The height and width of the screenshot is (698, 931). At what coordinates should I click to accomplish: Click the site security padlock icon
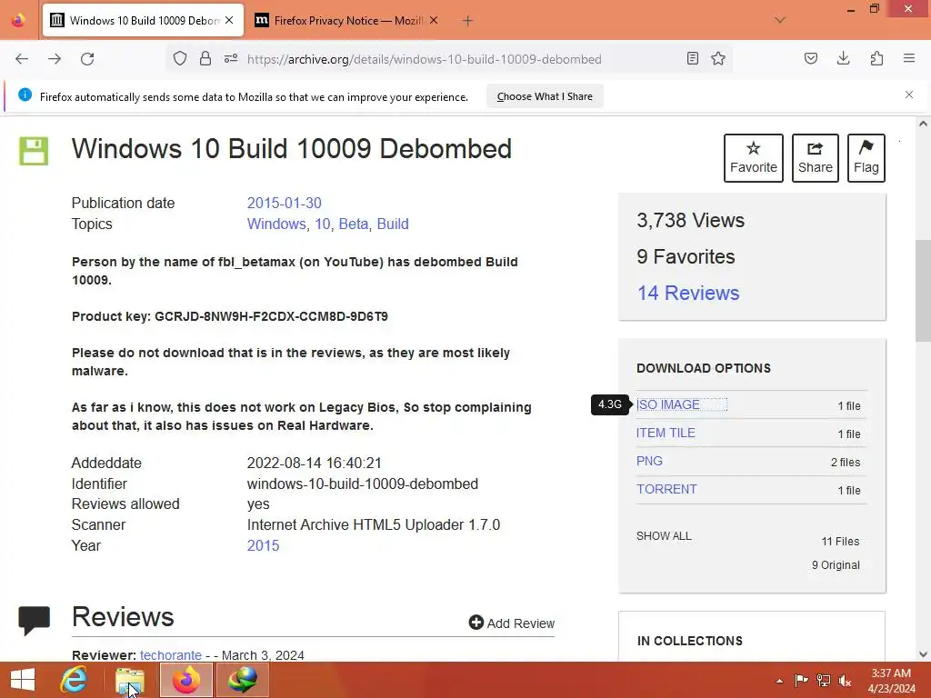205,58
